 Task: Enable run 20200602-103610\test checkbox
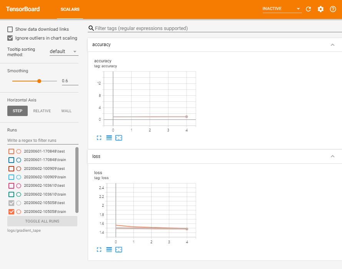(11, 186)
